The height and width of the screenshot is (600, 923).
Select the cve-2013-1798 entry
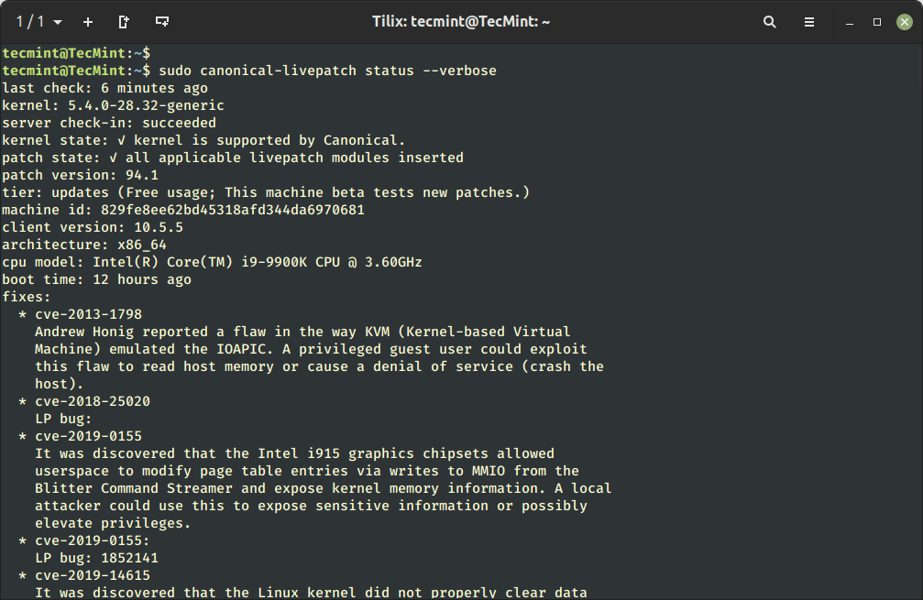pyautogui.click(x=92, y=313)
